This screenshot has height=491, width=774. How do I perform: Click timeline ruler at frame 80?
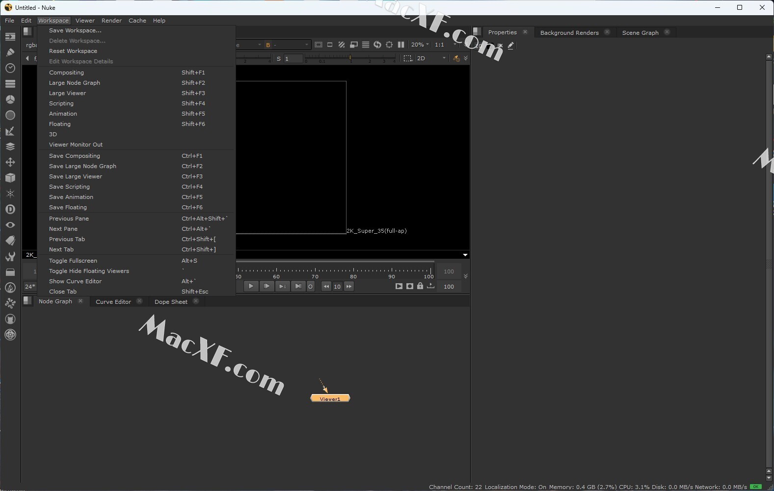[353, 272]
